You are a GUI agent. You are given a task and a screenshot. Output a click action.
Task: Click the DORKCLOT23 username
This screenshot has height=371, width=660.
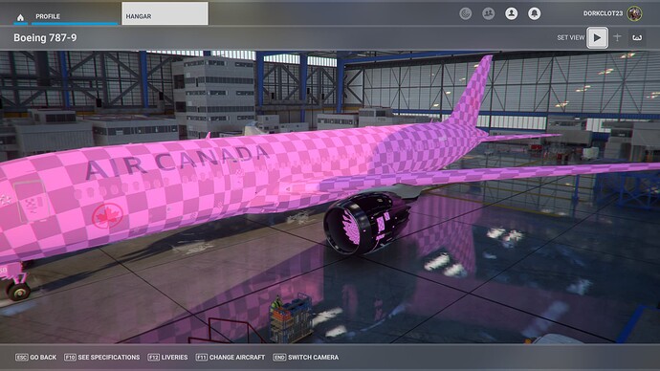click(603, 13)
